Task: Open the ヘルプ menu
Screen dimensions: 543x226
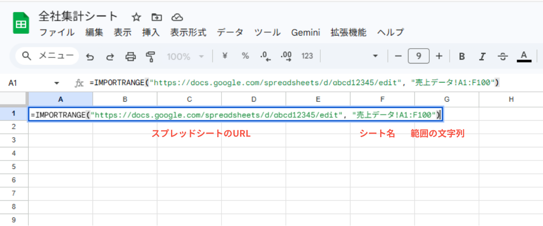Action: click(x=390, y=32)
